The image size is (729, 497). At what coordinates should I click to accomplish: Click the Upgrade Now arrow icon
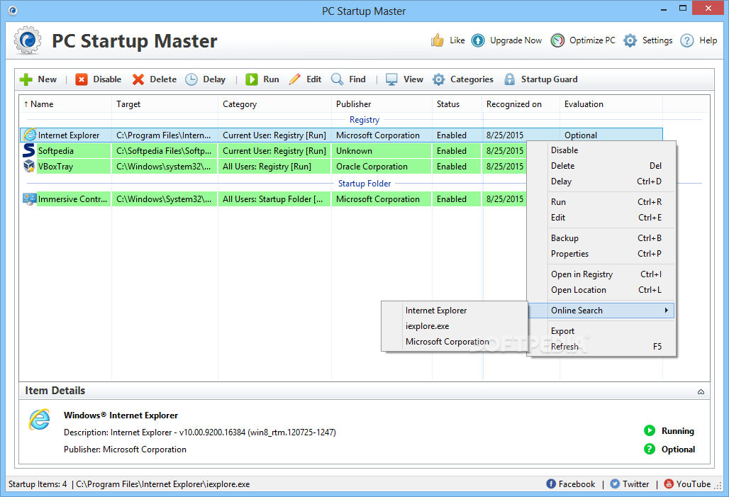tap(478, 40)
